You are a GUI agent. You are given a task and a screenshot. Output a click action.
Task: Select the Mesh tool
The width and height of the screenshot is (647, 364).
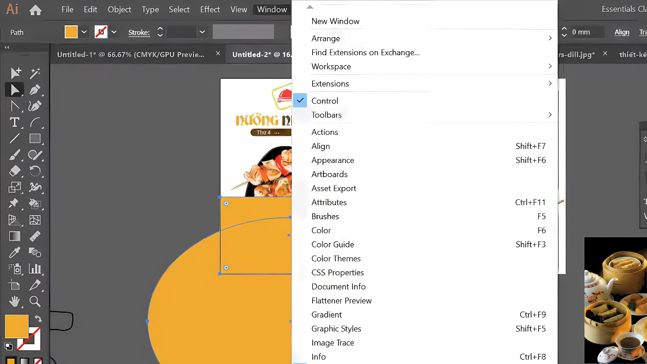[35, 220]
